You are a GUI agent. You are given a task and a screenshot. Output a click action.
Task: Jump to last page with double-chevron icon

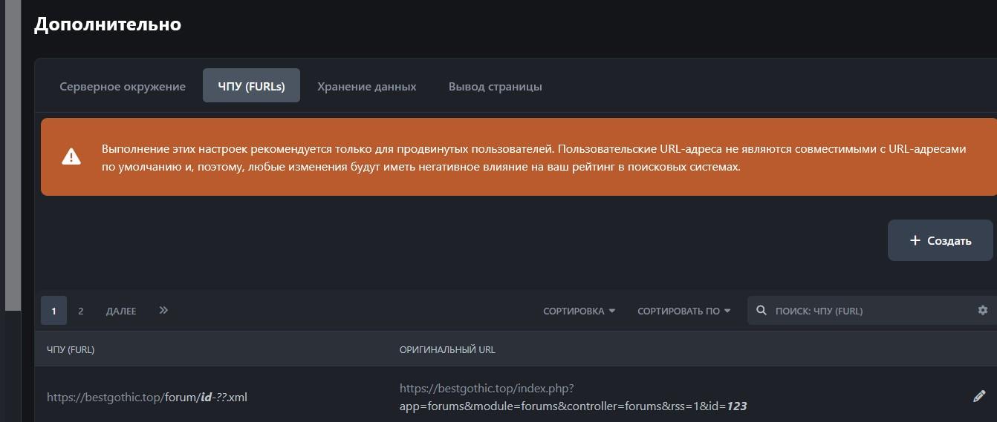tap(163, 310)
